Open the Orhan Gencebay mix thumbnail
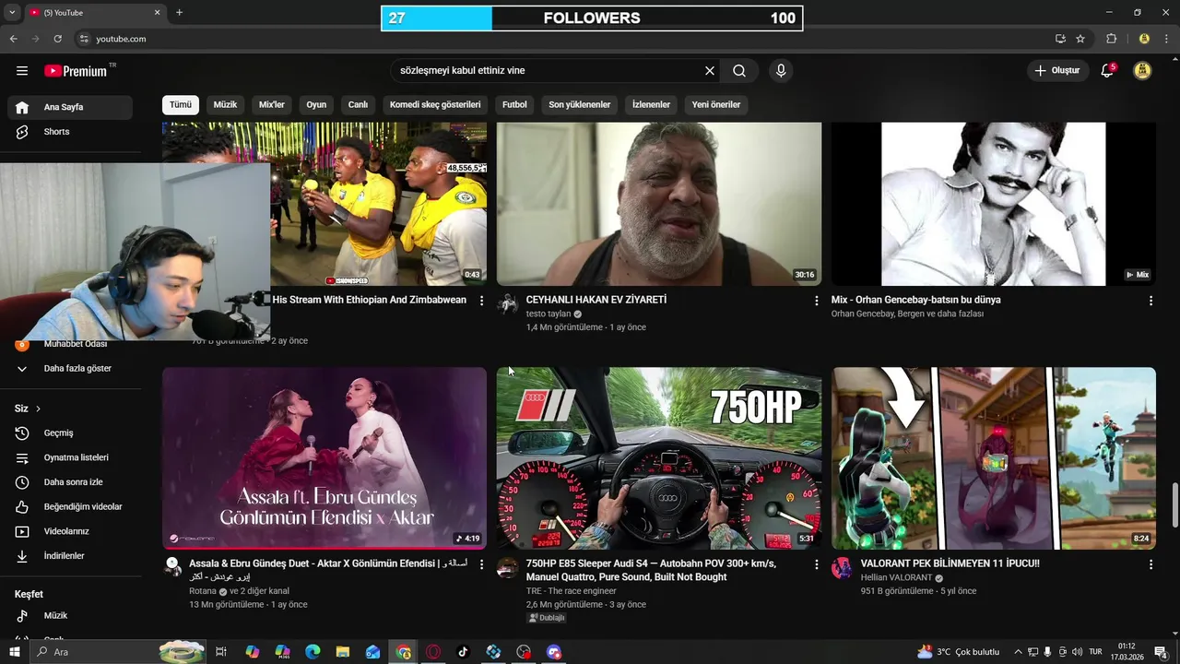Image resolution: width=1180 pixels, height=664 pixels. [994, 204]
